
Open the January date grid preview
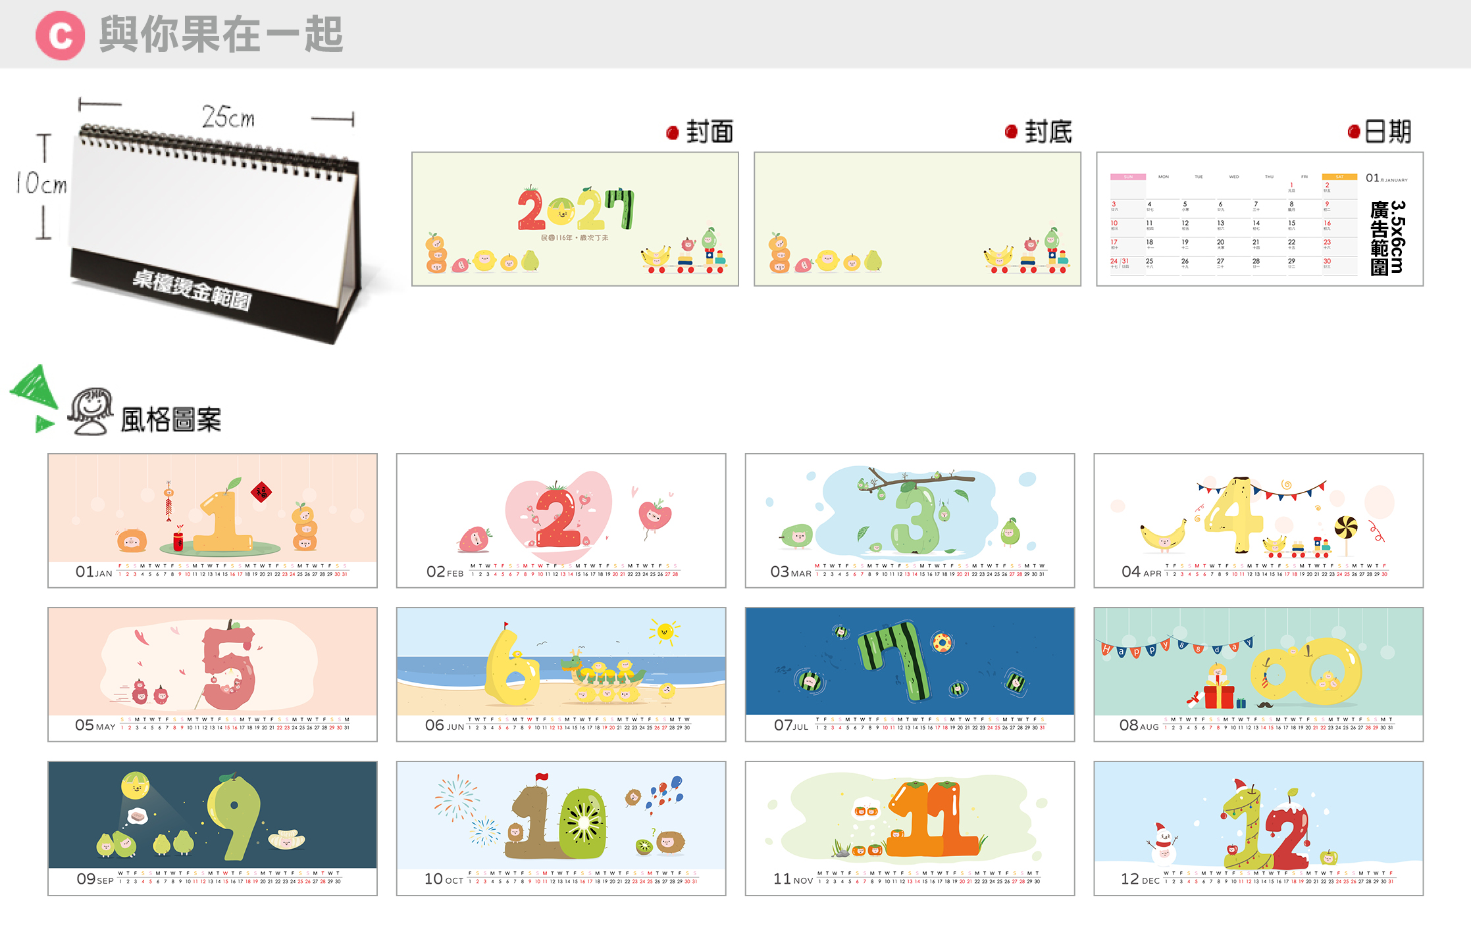[x=1260, y=219]
